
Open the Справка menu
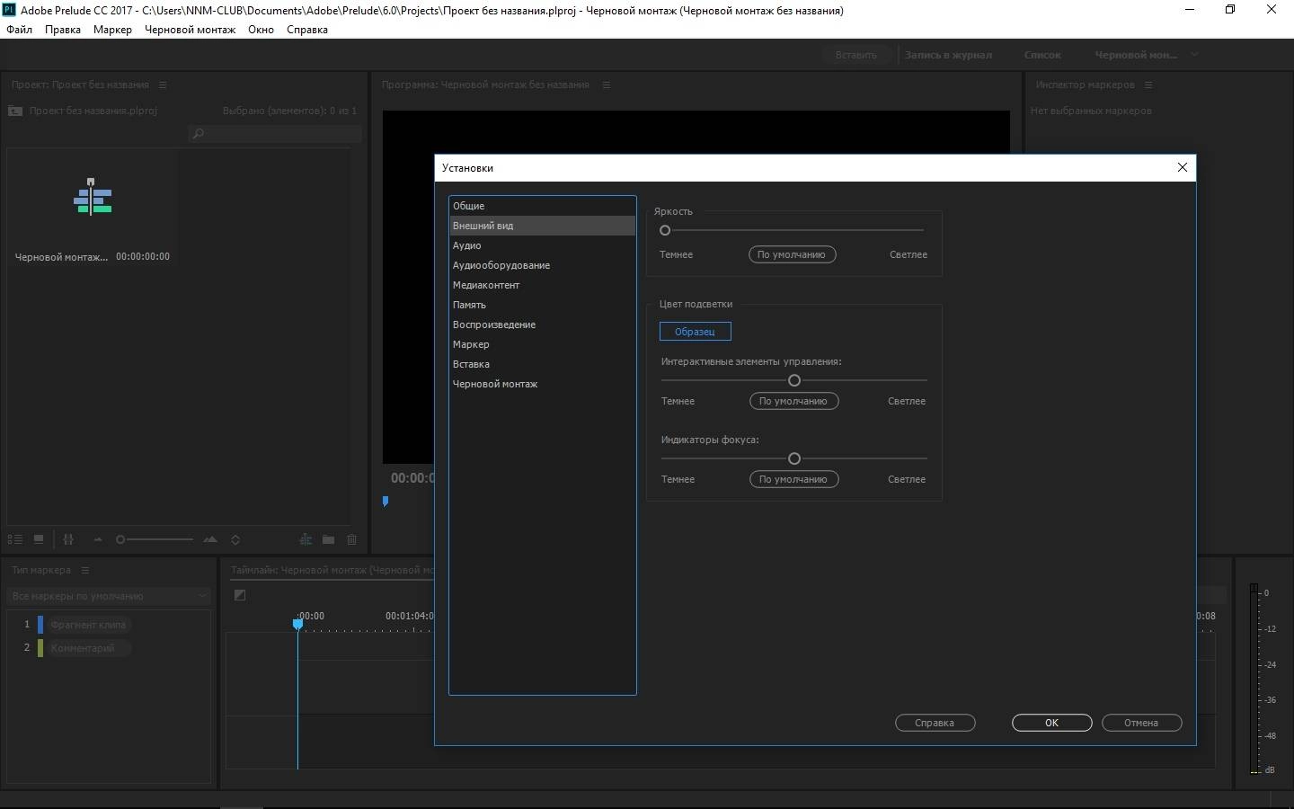(307, 30)
